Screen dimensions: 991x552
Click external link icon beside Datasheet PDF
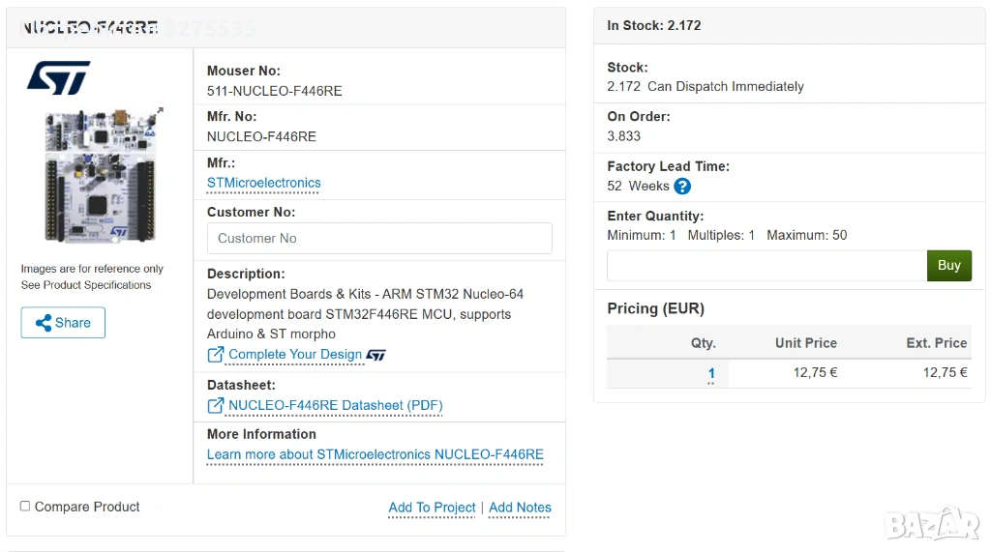pos(216,406)
